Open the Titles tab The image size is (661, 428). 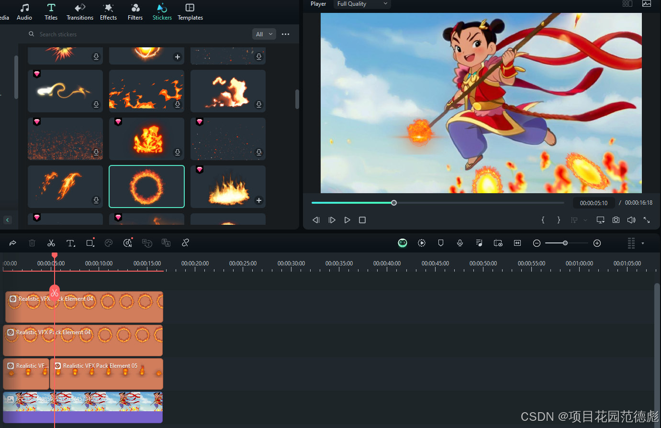(51, 12)
